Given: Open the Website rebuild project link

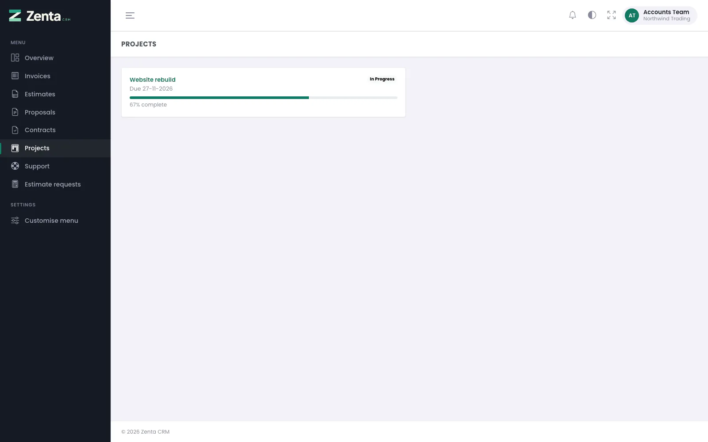Looking at the screenshot, I should coord(153,80).
